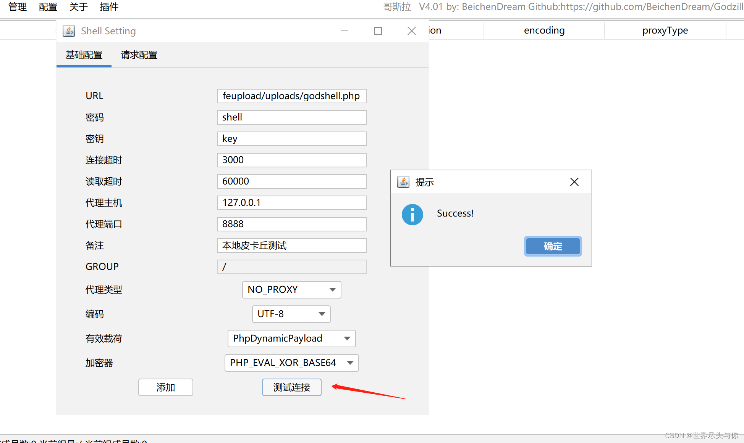This screenshot has height=443, width=744.
Task: Close the Shell Setting window
Action: pos(412,31)
